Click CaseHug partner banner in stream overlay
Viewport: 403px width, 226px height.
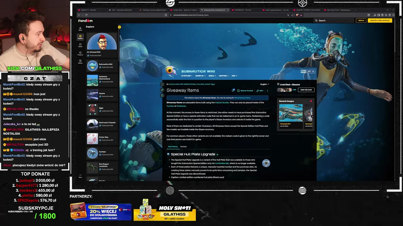tap(101, 212)
